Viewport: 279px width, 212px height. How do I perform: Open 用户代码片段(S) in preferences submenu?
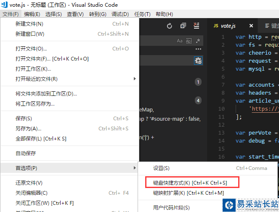click(181, 207)
